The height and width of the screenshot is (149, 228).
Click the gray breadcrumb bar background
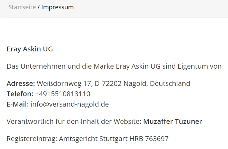pyautogui.click(x=146, y=9)
